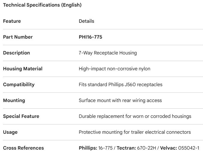Click the PHI16-775 part number value
The width and height of the screenshot is (203, 155).
pos(91,37)
